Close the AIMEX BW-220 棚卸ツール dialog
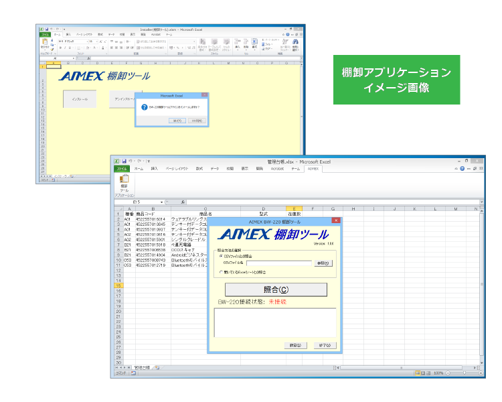This screenshot has height=402, width=502. point(336,220)
